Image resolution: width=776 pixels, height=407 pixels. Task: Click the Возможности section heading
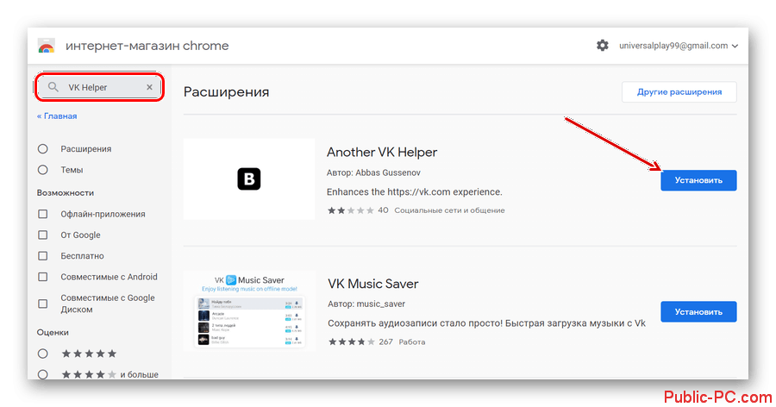66,192
